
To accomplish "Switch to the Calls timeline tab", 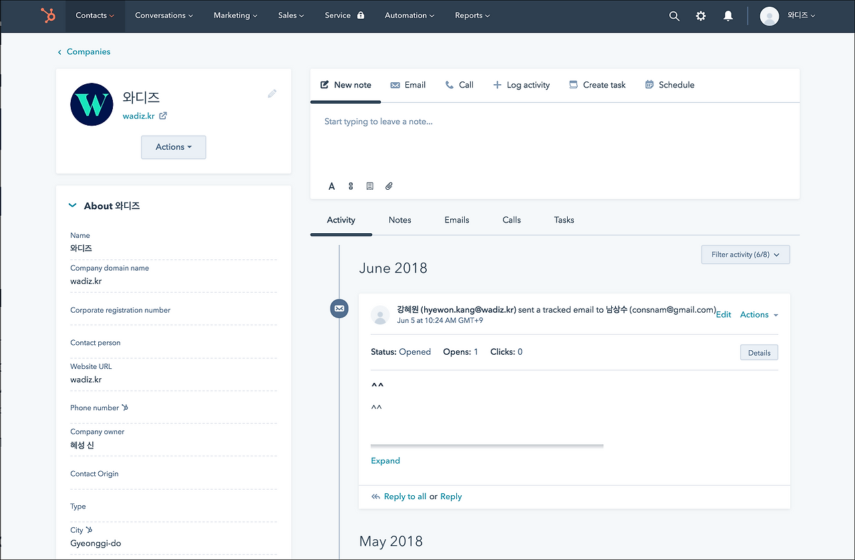I will click(512, 220).
